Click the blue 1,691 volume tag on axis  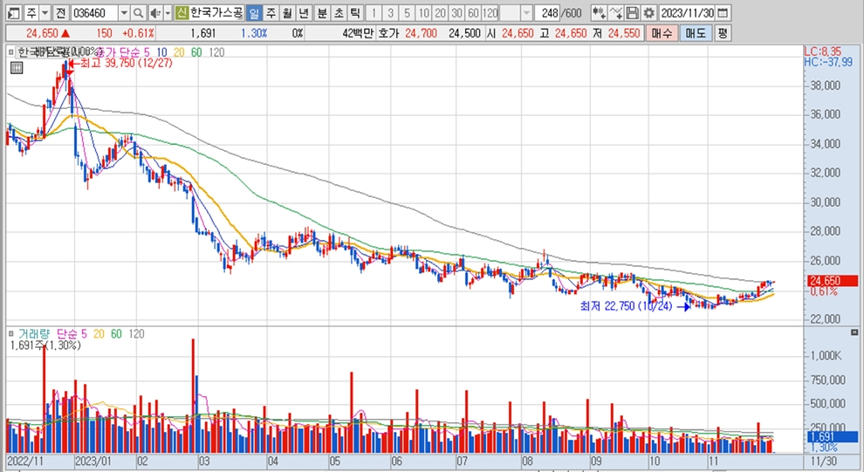point(833,437)
